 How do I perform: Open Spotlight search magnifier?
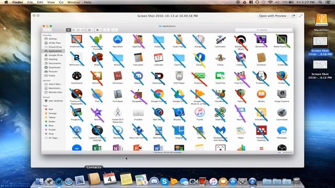click(320, 2)
